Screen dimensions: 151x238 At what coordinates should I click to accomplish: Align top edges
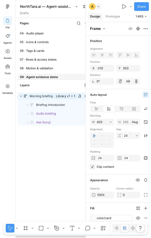pos(120,55)
